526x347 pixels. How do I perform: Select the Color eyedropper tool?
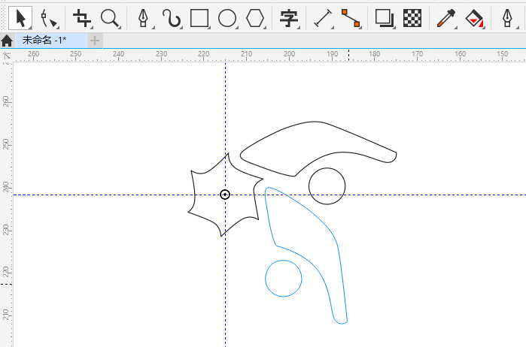point(446,18)
